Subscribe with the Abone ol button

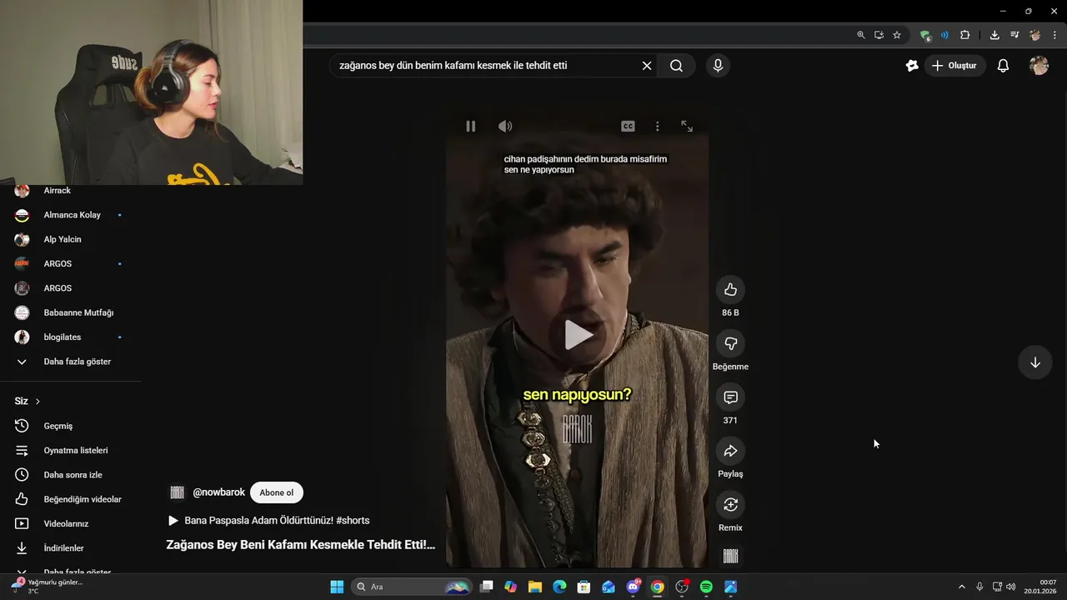pyautogui.click(x=277, y=492)
